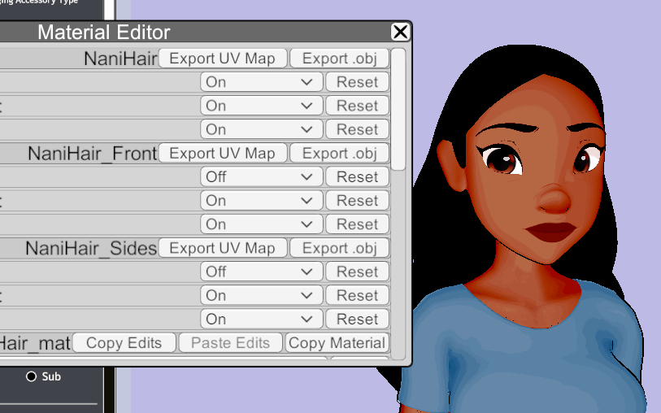Export .obj for NaniHair_Sides
Viewport: 661px width, 413px height.
[x=339, y=248]
